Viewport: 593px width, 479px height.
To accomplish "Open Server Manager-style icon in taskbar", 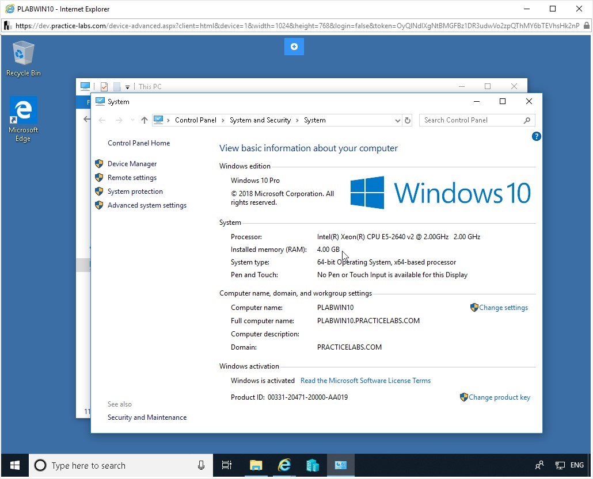I will (x=313, y=465).
